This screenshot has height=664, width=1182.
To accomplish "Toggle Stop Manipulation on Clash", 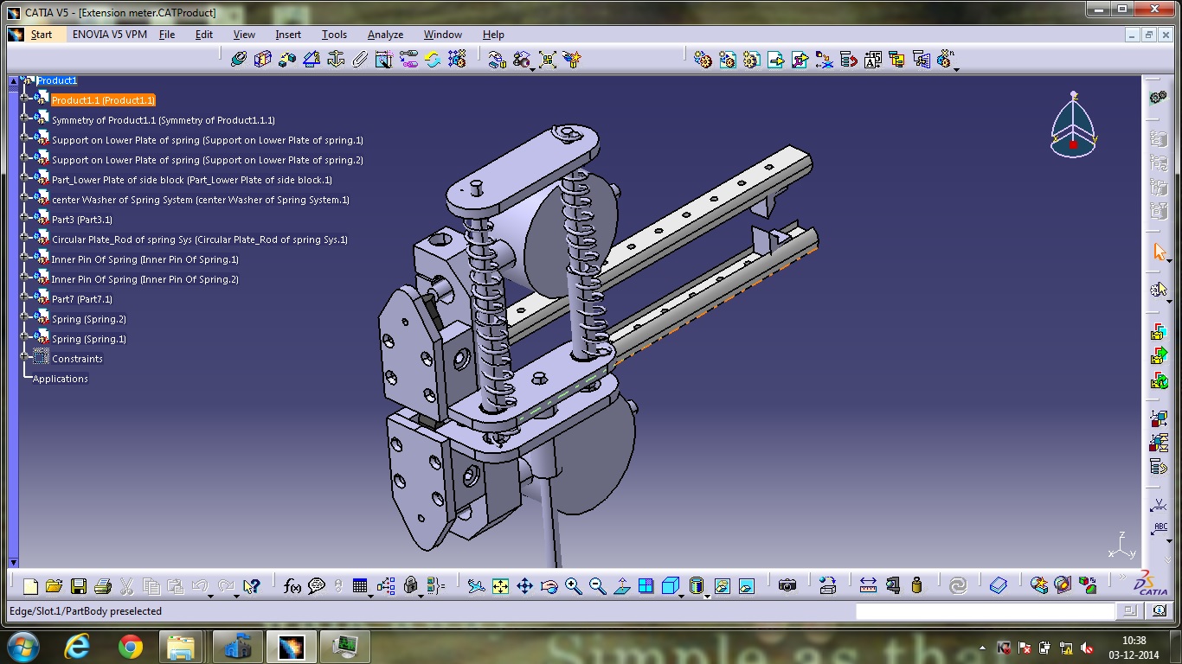I will tap(573, 59).
